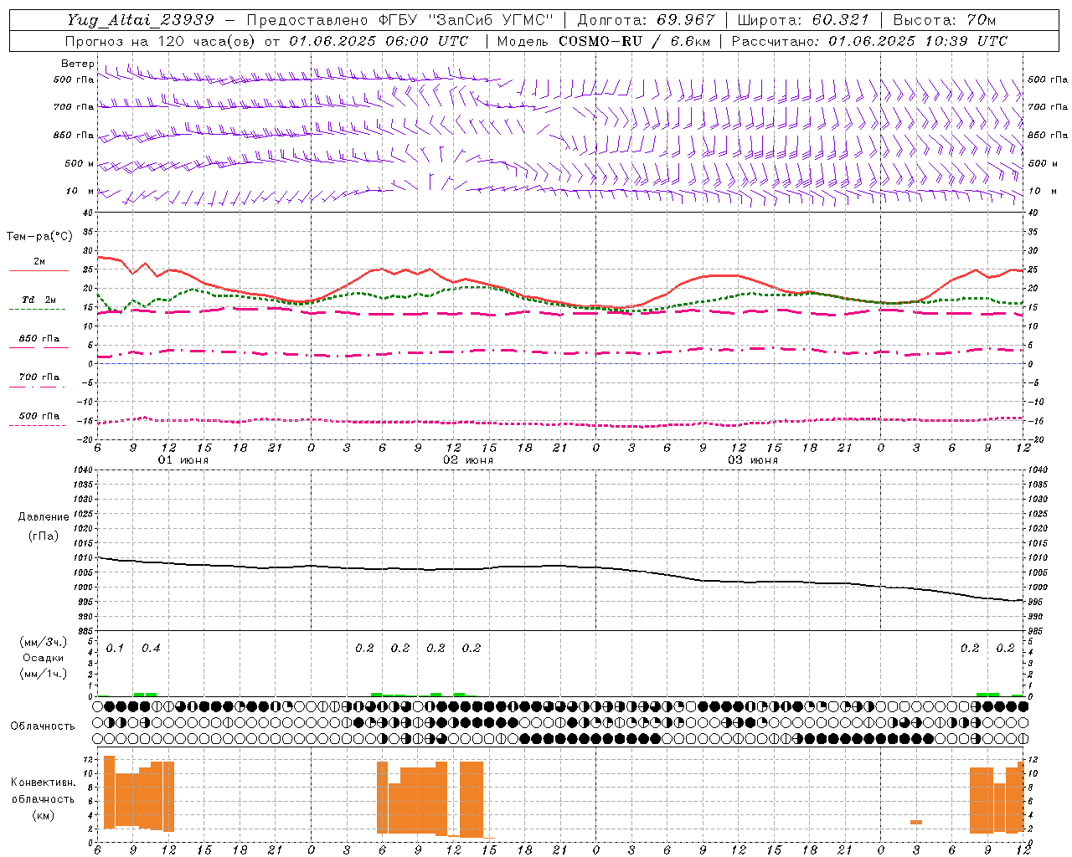This screenshot has height=857, width=1072.
Task: Click the Ветер panel label
Action: (78, 64)
